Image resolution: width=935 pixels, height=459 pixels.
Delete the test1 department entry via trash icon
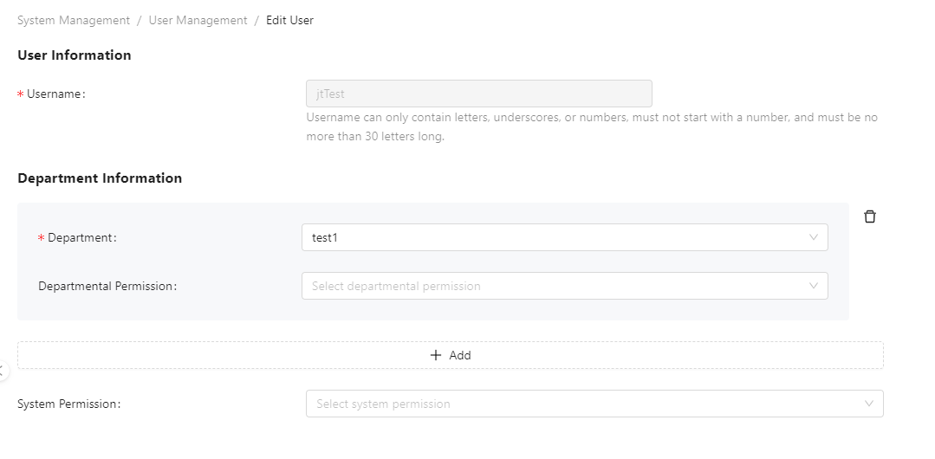870,217
